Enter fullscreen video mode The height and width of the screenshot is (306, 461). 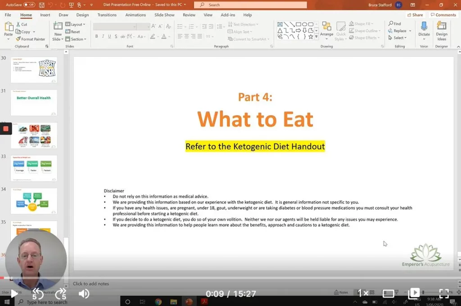(x=444, y=293)
